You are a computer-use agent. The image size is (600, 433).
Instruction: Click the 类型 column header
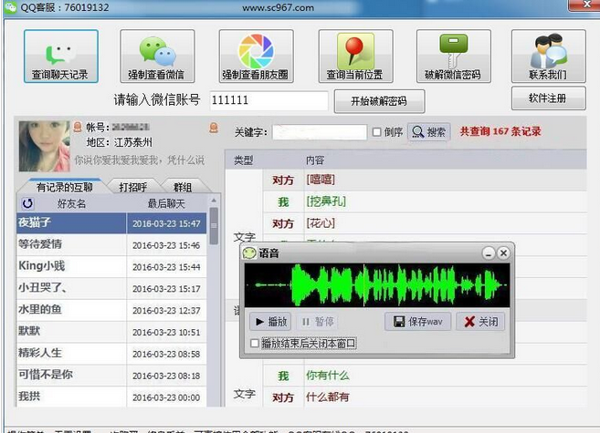click(x=243, y=160)
